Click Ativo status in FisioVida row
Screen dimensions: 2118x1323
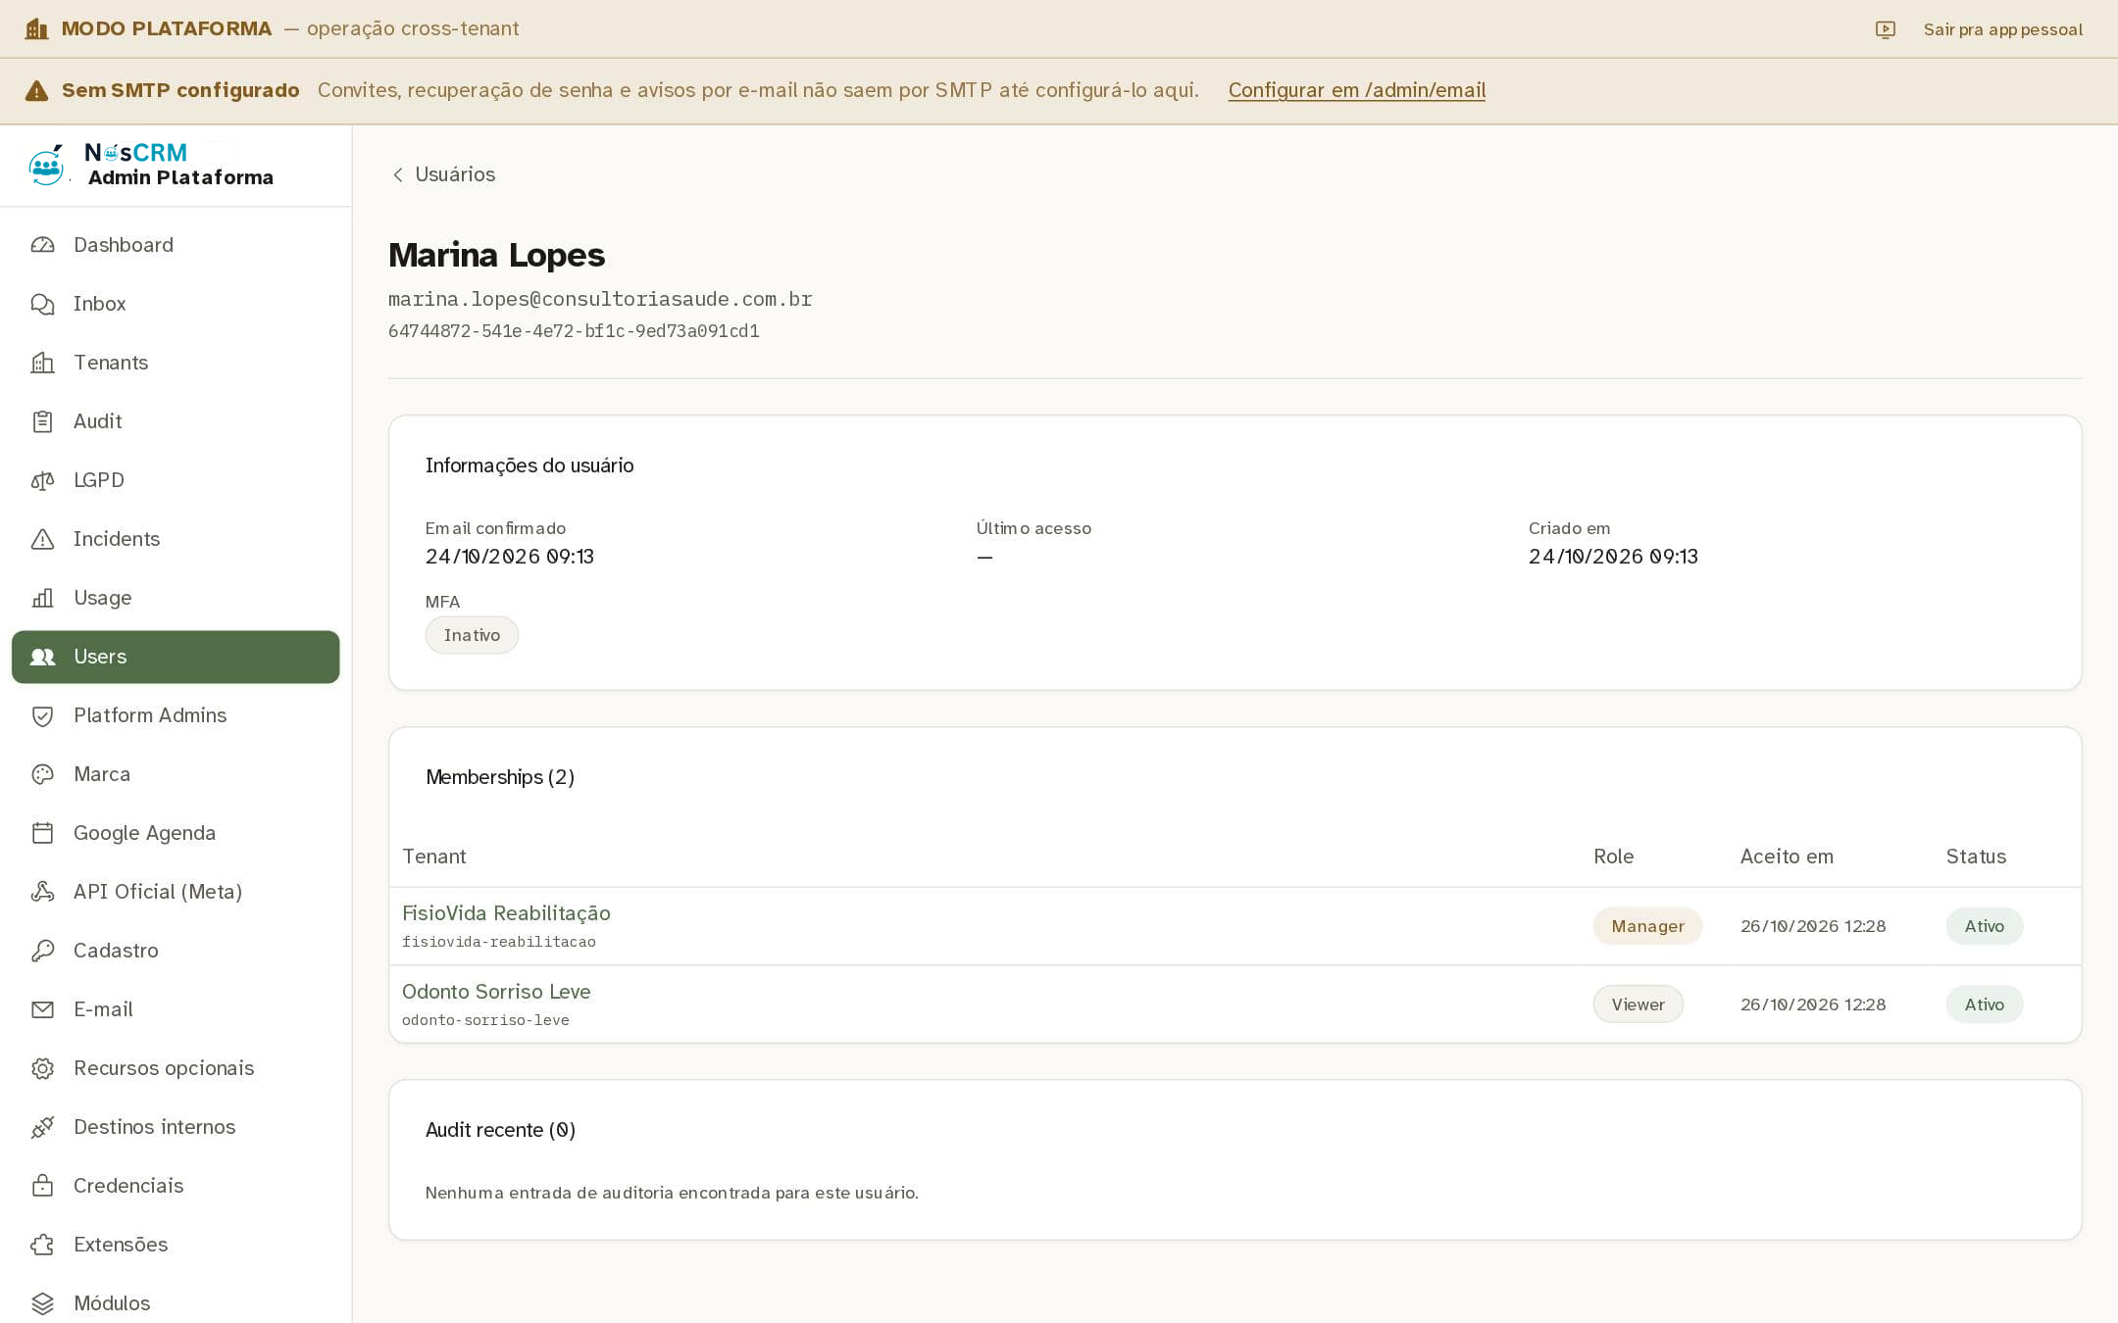pos(1984,926)
